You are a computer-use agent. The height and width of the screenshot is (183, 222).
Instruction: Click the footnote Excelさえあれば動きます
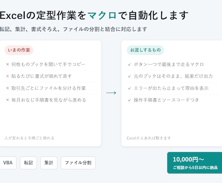coord(149,138)
